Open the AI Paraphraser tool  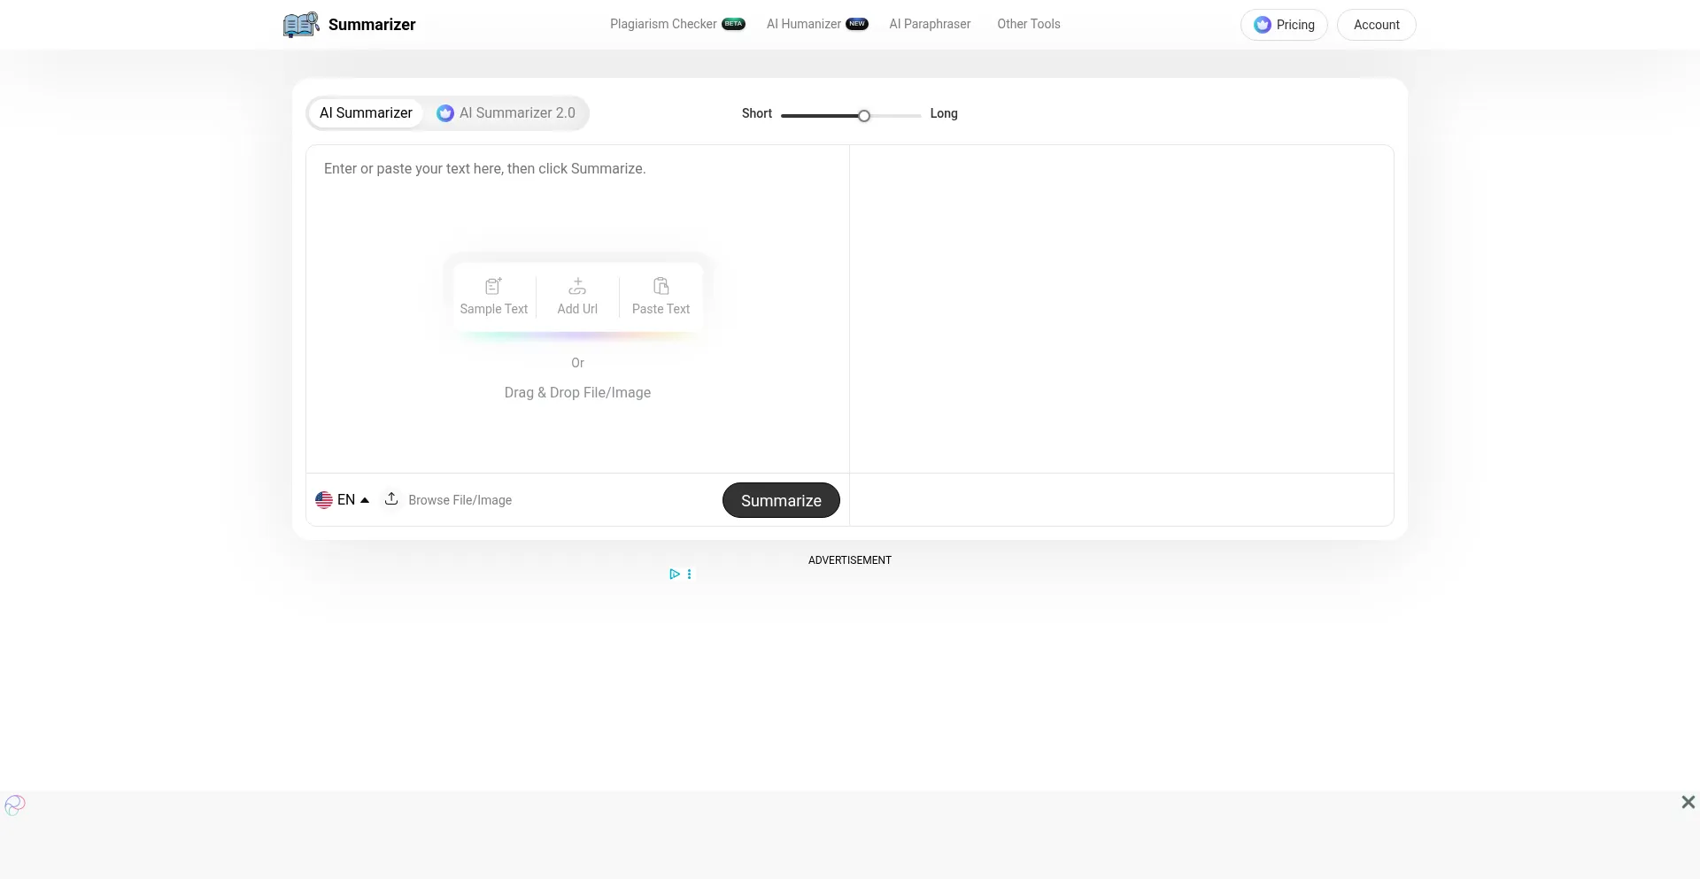pyautogui.click(x=930, y=24)
